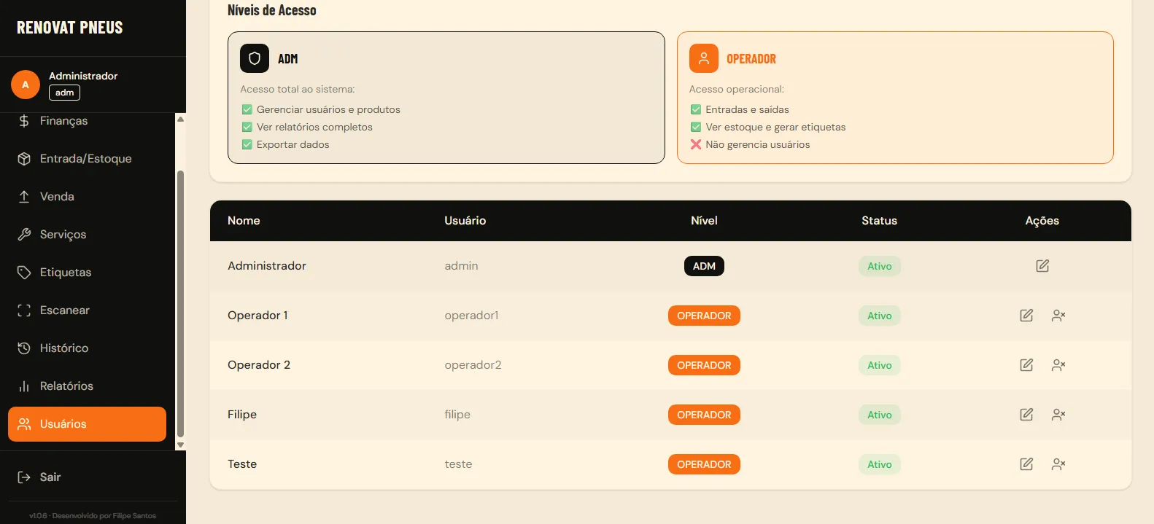Screen dimensions: 1154x524
Task: Navigate to Serviços
Action: [x=88, y=235]
